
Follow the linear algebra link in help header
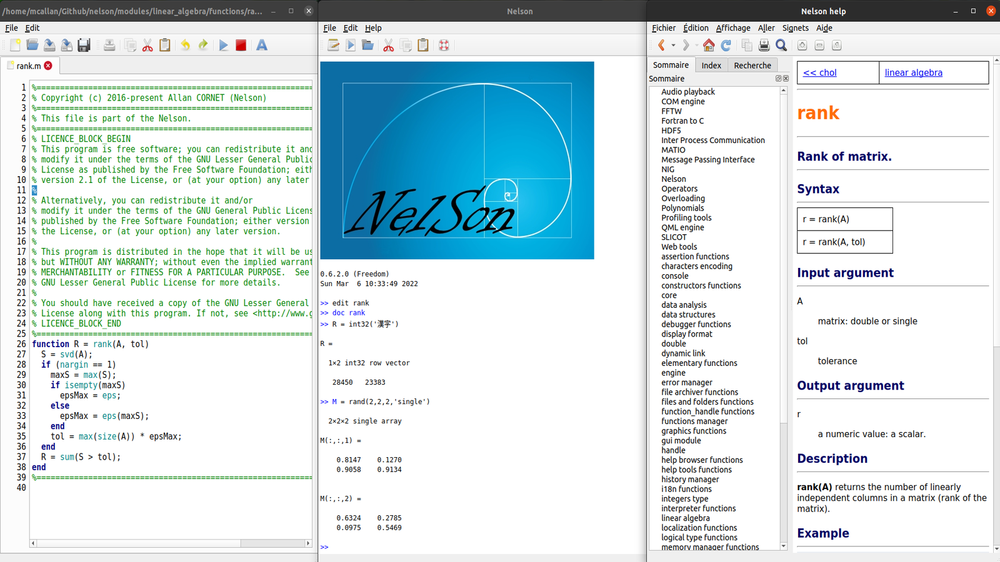coord(913,72)
